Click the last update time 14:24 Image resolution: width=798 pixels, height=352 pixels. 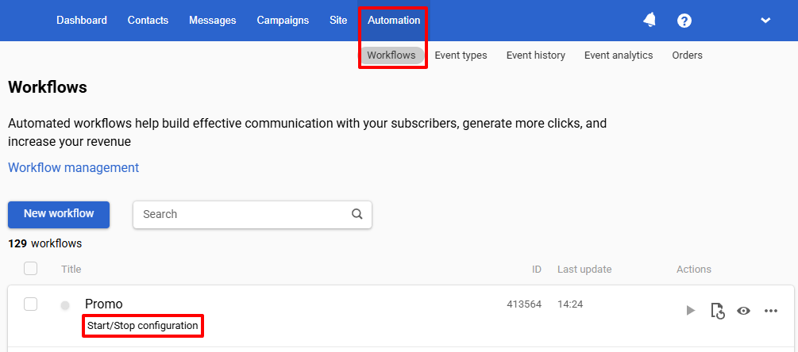pyautogui.click(x=570, y=304)
